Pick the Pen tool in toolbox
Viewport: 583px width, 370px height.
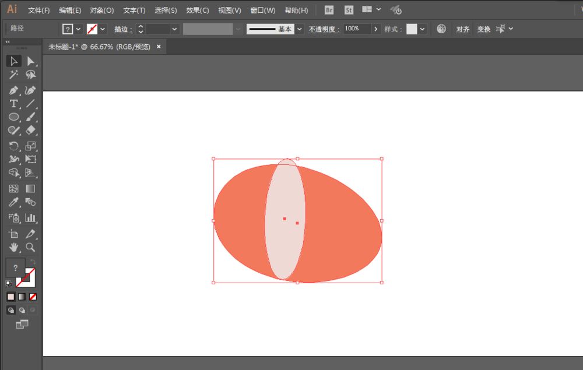tap(13, 90)
